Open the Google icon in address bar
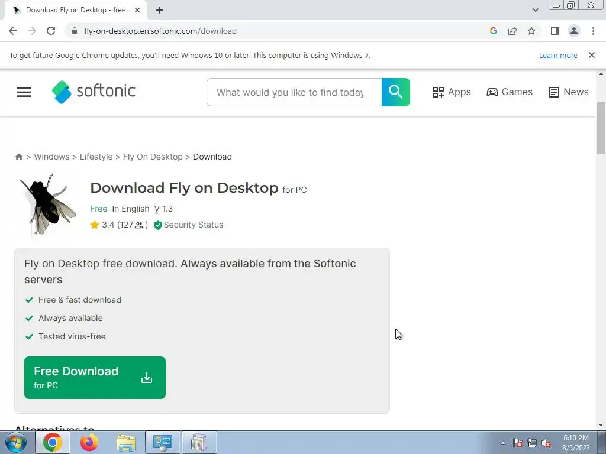Viewport: 606px width, 454px height. pos(493,31)
